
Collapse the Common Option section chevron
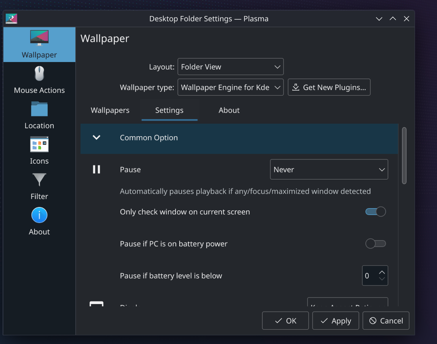click(x=97, y=138)
